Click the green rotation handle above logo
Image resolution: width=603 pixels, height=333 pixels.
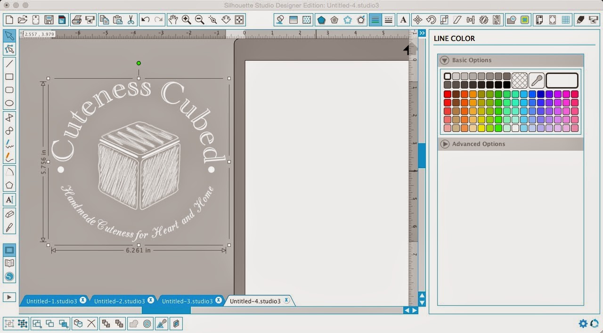(x=139, y=63)
